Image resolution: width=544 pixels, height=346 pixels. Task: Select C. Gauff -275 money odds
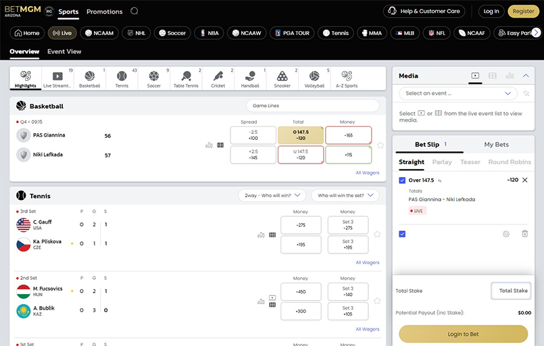click(x=301, y=225)
